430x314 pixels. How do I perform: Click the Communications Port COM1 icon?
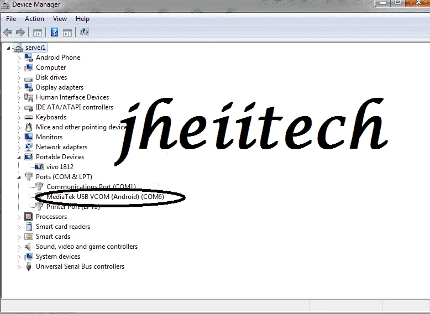tap(39, 187)
